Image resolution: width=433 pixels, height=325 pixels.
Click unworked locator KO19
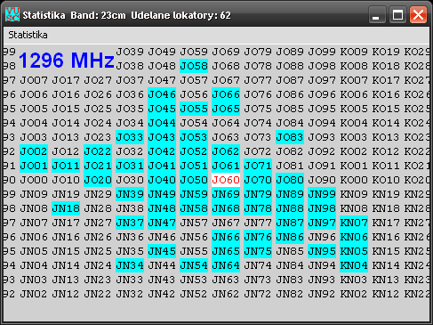(386, 52)
